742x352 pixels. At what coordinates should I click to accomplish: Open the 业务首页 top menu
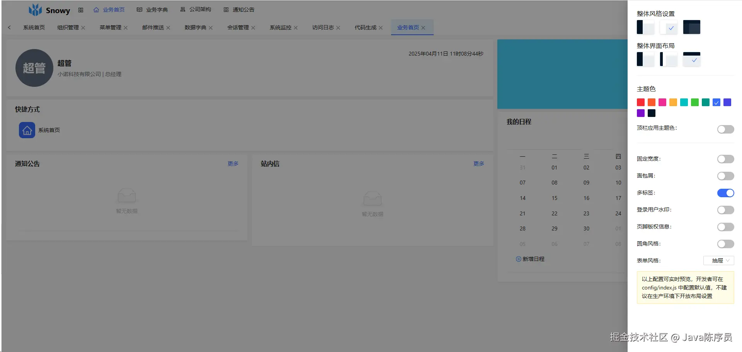coord(109,10)
